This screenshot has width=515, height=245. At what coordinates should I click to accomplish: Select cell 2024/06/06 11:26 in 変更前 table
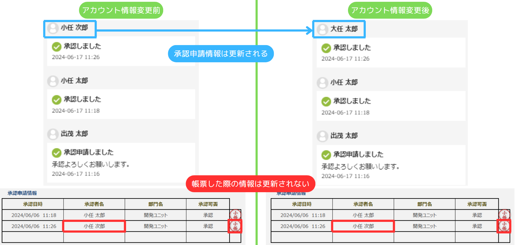[x=33, y=226]
